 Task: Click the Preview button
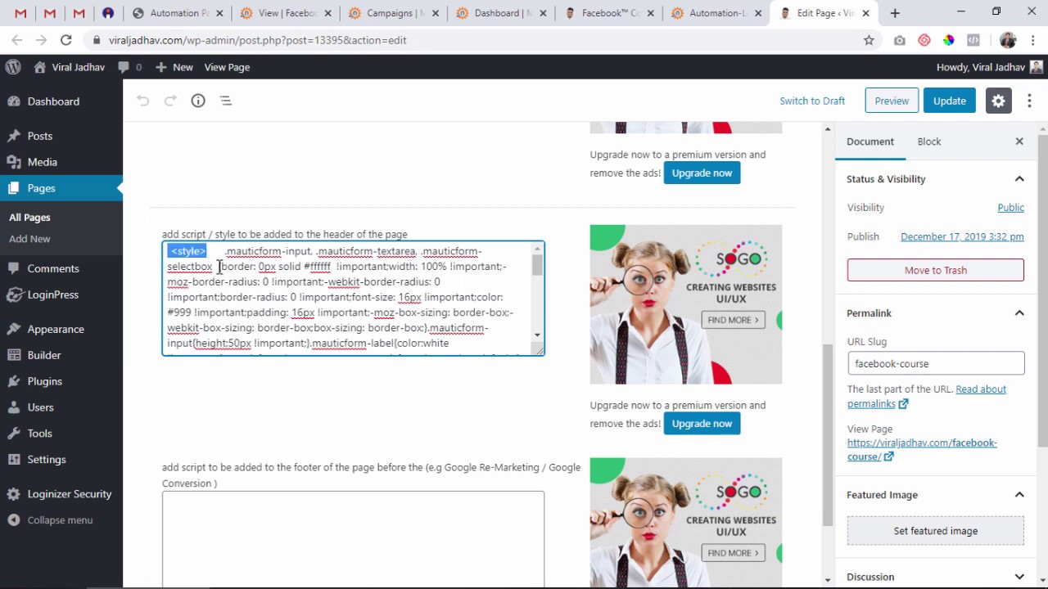point(892,101)
